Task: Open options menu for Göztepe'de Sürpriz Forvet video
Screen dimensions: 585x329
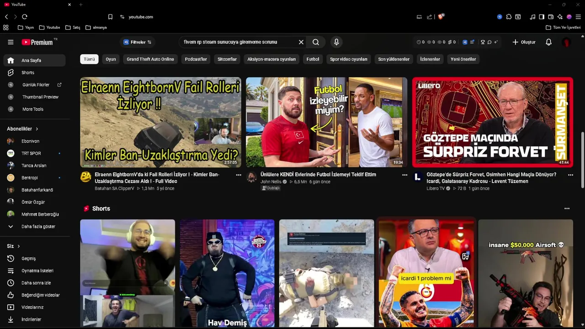Action: [x=570, y=175]
